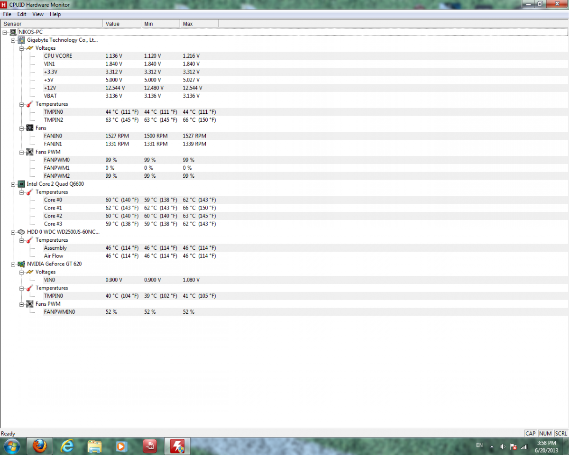The image size is (569, 455).
Task: Click the NVIDIA graphics card icon
Action: pyautogui.click(x=21, y=264)
